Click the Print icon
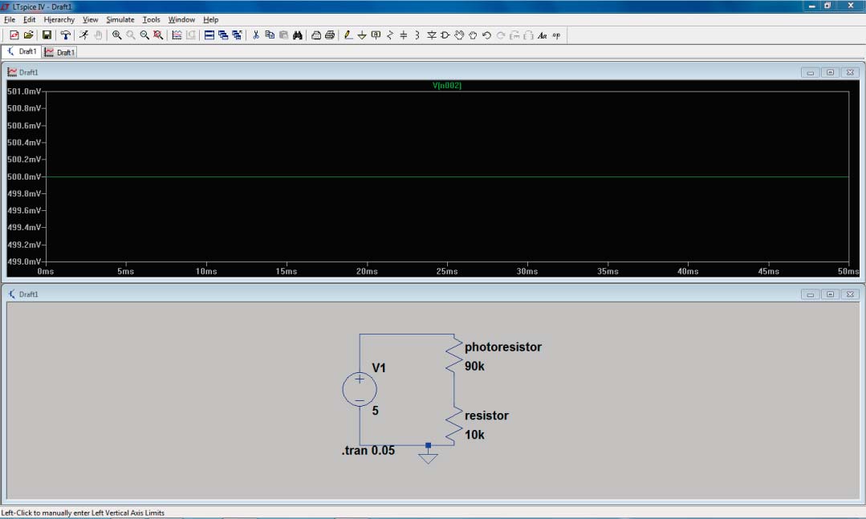The width and height of the screenshot is (866, 519). coord(330,35)
